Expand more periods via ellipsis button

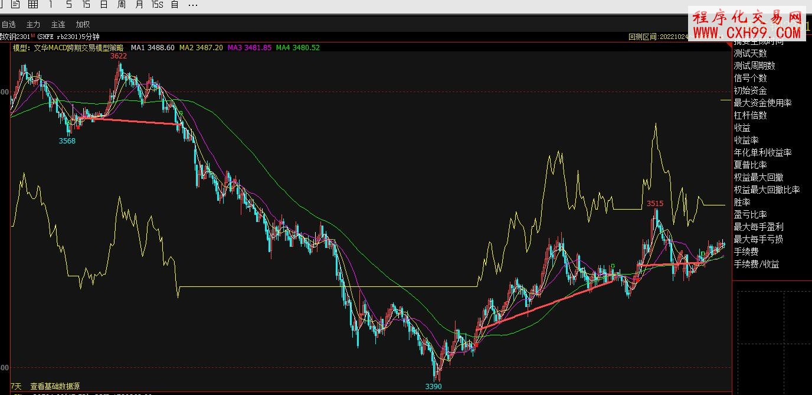point(193,5)
